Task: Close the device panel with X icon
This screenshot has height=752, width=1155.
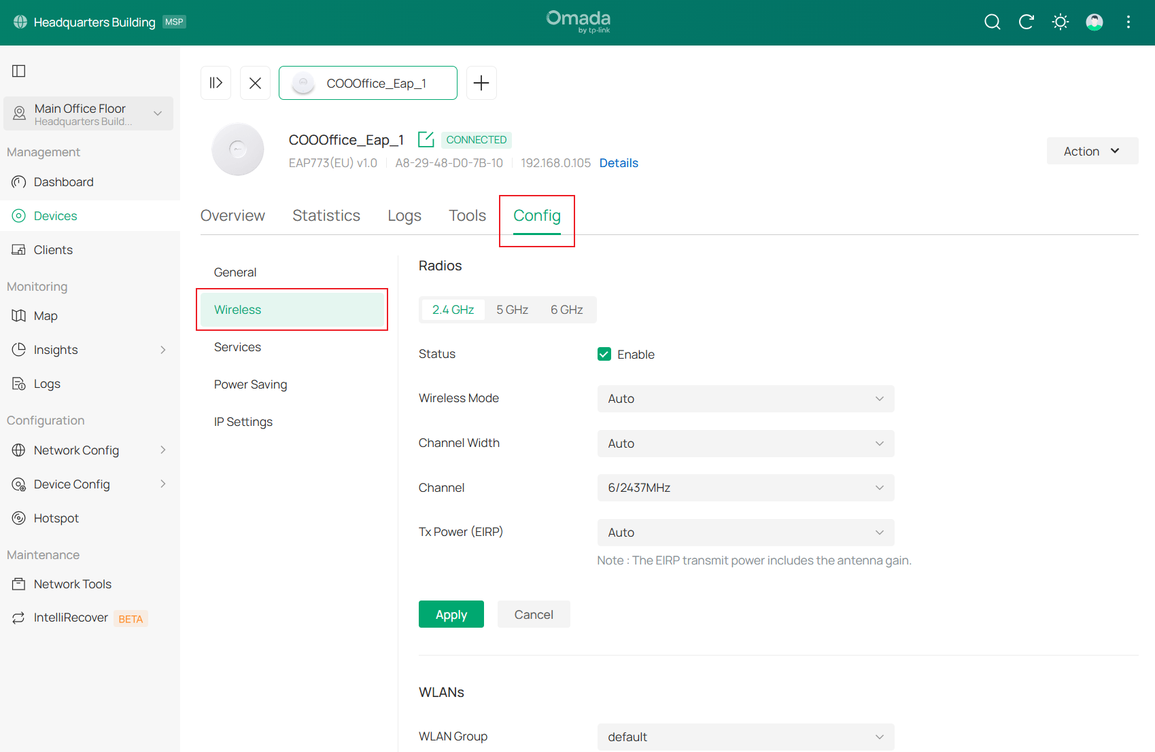Action: coord(255,84)
